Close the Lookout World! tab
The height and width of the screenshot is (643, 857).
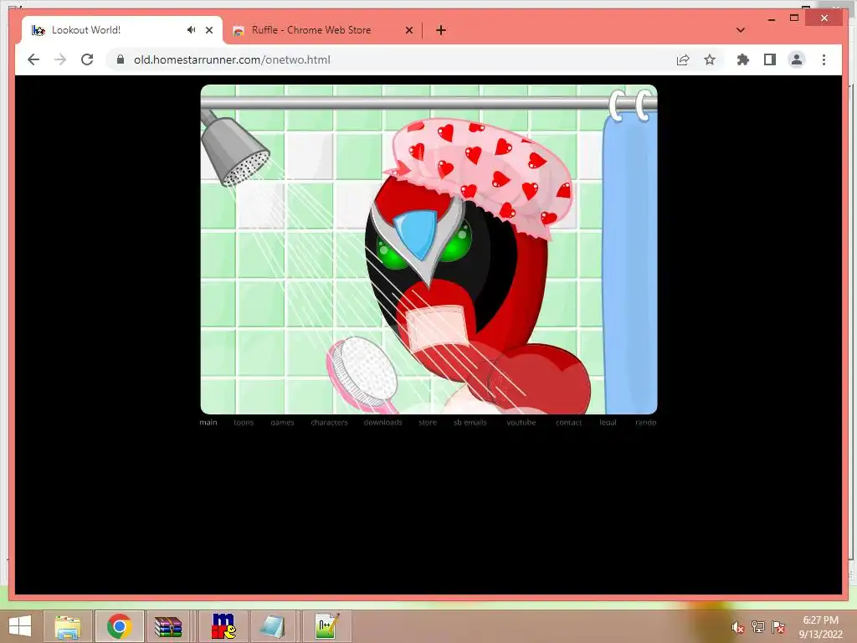click(x=208, y=30)
